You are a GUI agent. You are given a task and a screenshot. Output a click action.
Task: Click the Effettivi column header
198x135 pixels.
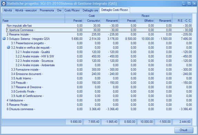[x=146, y=21]
